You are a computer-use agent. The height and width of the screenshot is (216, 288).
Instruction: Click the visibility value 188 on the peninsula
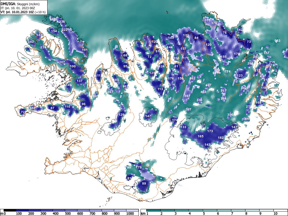(x=32, y=108)
